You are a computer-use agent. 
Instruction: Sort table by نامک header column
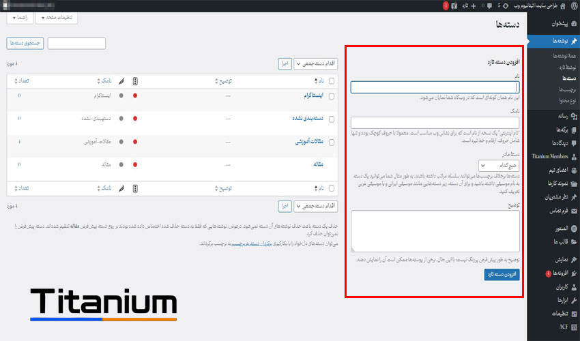[104, 81]
